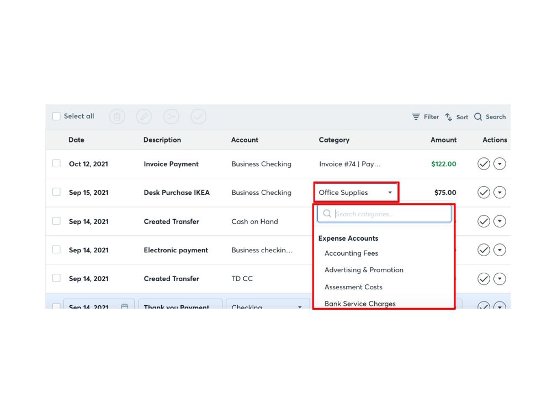Open the Filter options

425,117
